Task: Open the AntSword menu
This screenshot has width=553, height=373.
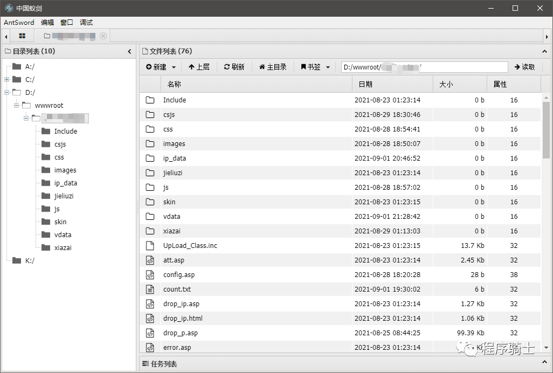Action: [19, 23]
